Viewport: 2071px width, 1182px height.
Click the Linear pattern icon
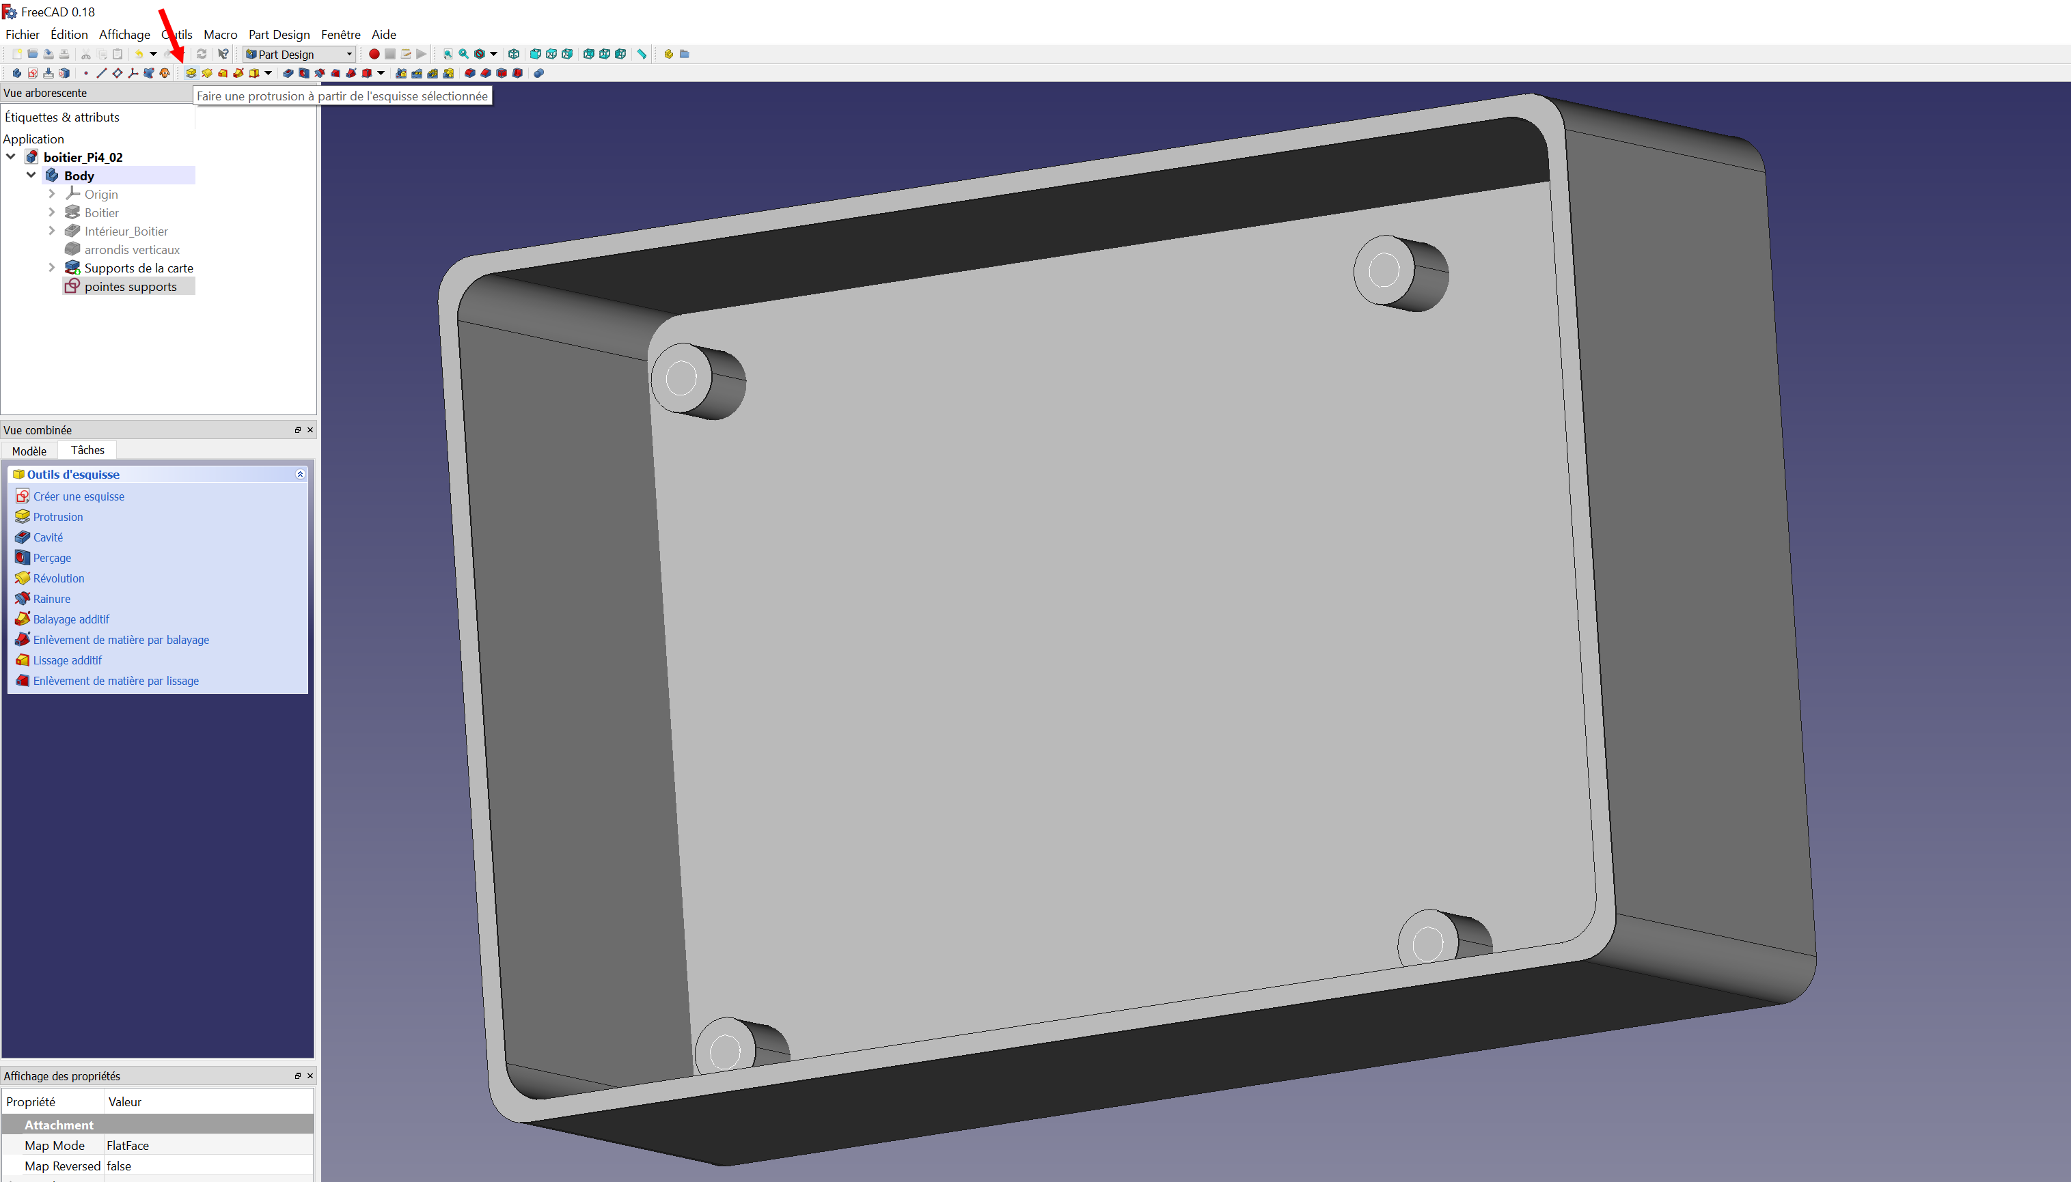[x=417, y=73]
